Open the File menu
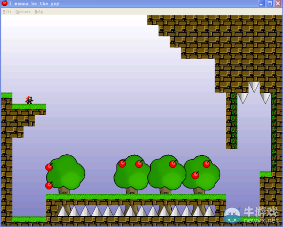Screen dimensions: 283x227 [x=7, y=12]
